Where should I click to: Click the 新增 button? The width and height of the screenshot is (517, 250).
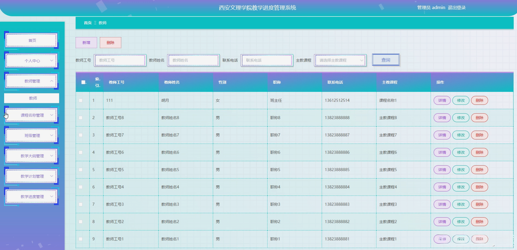pyautogui.click(x=86, y=43)
